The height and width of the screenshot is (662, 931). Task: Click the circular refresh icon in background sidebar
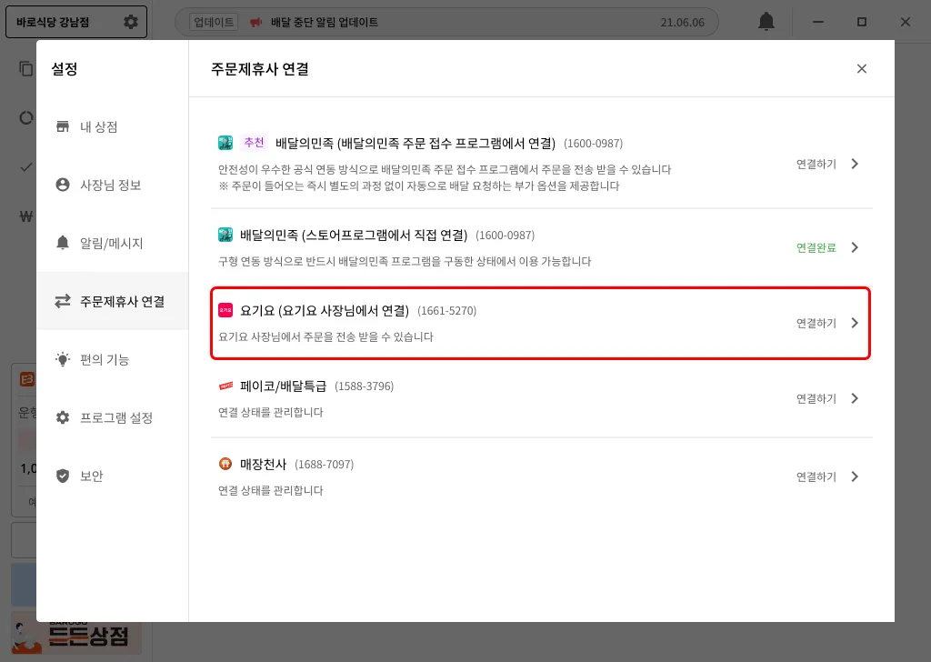coord(25,117)
